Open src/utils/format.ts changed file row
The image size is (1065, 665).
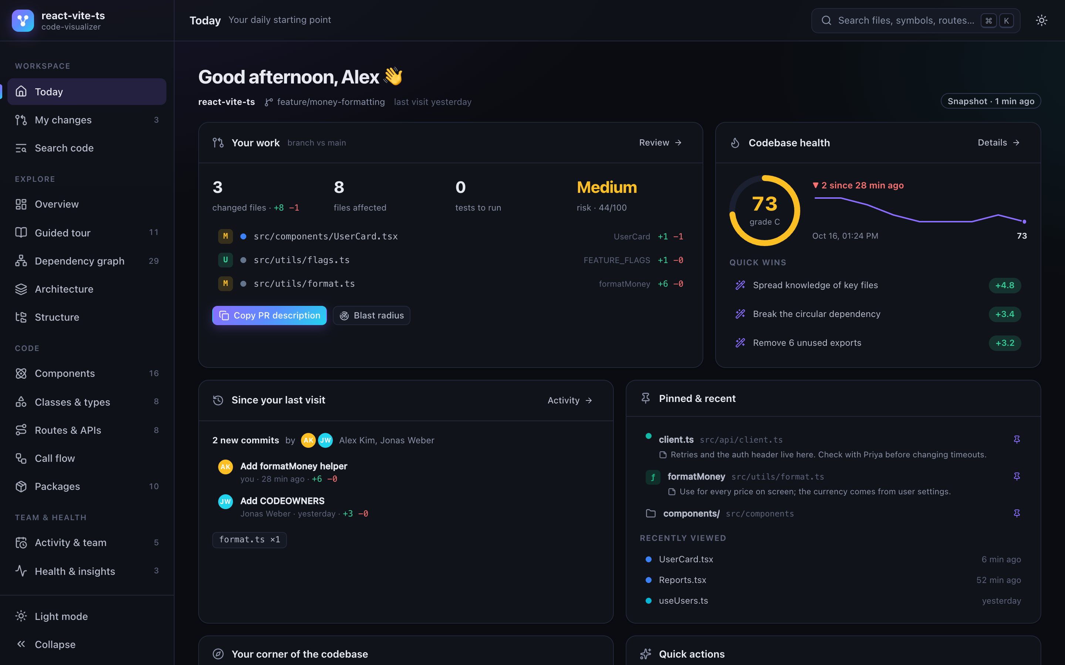451,284
